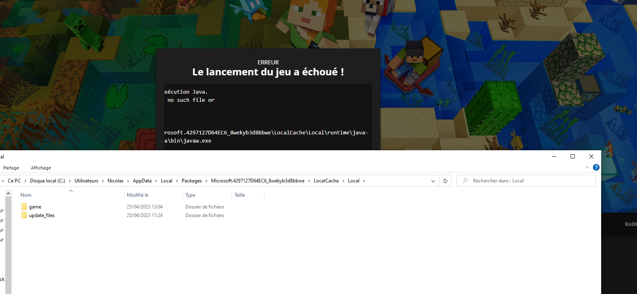Click Dossier de fichiers in game row
637x294 pixels.
click(205, 207)
